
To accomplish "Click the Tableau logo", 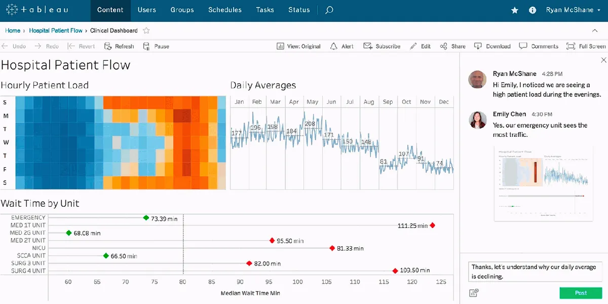I will (x=36, y=10).
